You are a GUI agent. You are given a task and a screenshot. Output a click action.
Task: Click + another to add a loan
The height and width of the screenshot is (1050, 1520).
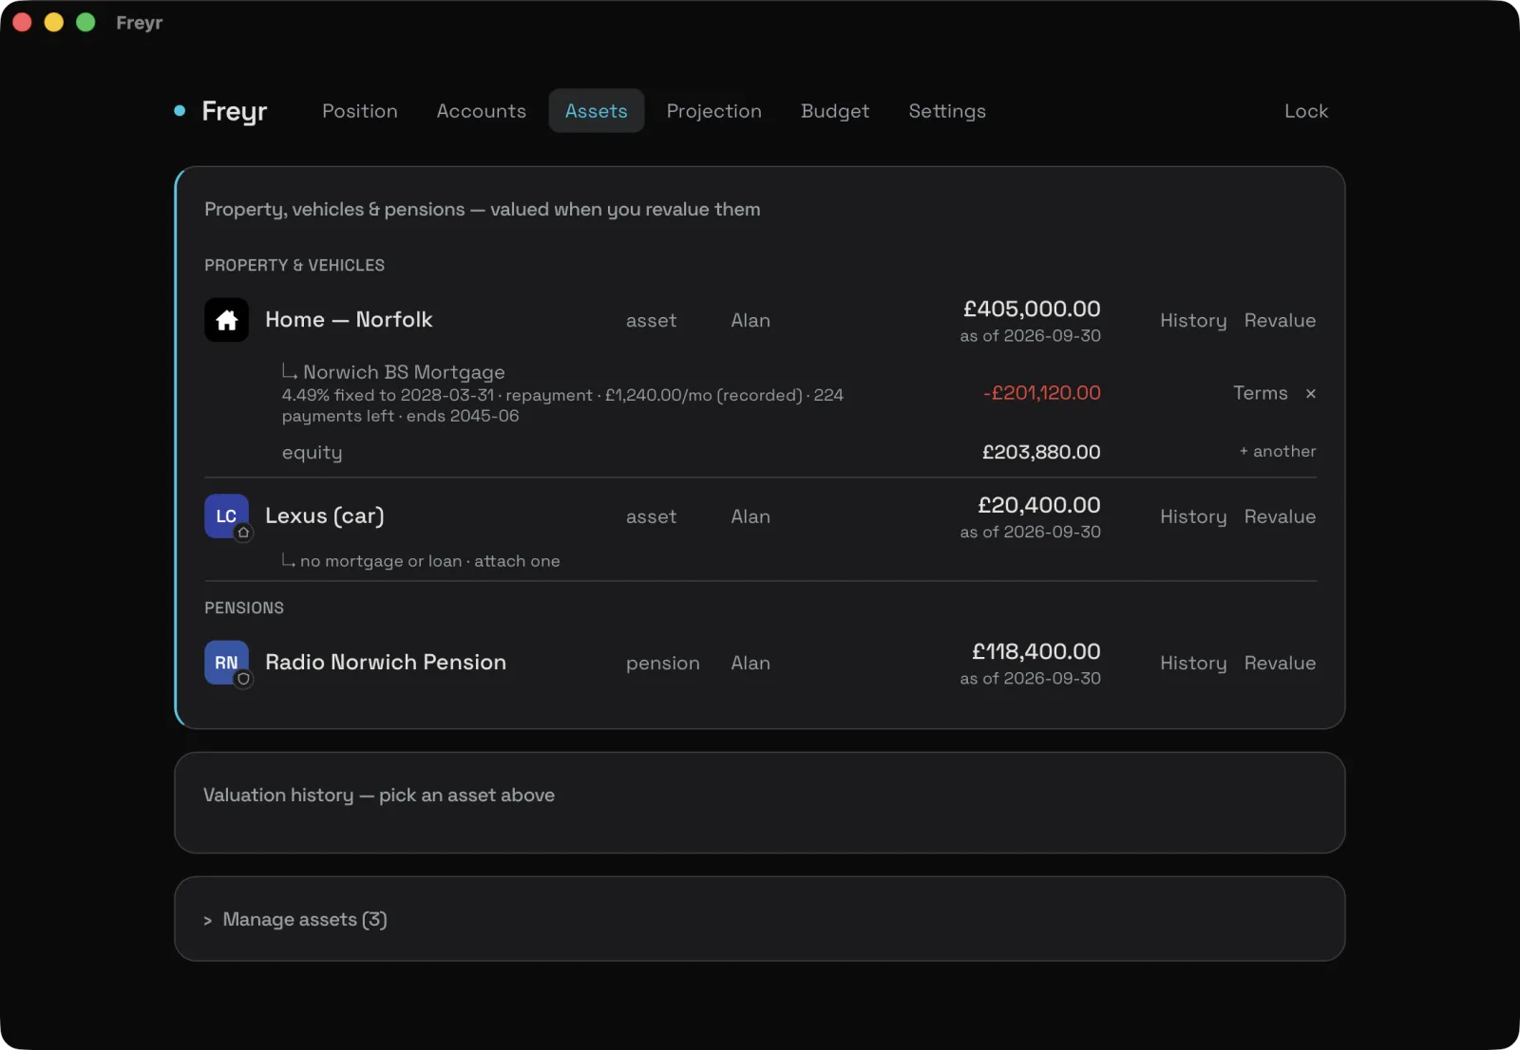pos(1278,451)
